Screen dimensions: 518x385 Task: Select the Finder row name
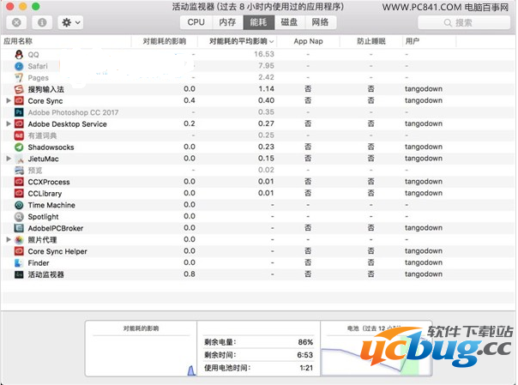(x=39, y=263)
